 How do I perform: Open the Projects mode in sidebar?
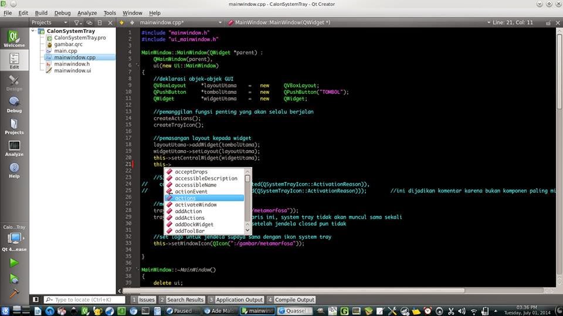point(14,127)
